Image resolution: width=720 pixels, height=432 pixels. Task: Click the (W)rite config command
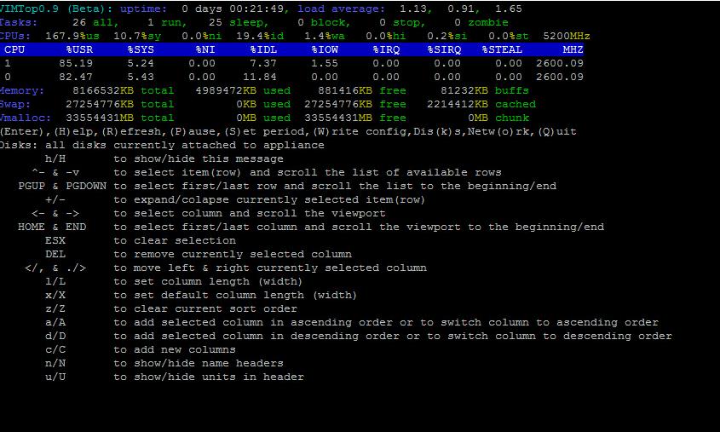pos(362,132)
